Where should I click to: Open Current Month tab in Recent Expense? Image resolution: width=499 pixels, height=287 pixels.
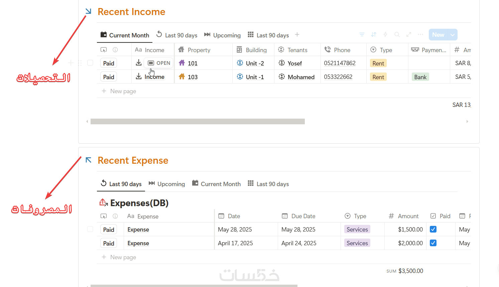(x=216, y=184)
